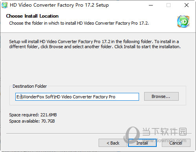Start installation with the Install button
Screen dimensions: 196x152
[142, 143]
